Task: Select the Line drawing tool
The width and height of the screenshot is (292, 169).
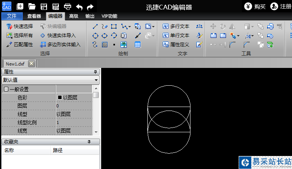Action: pyautogui.click(x=95, y=26)
